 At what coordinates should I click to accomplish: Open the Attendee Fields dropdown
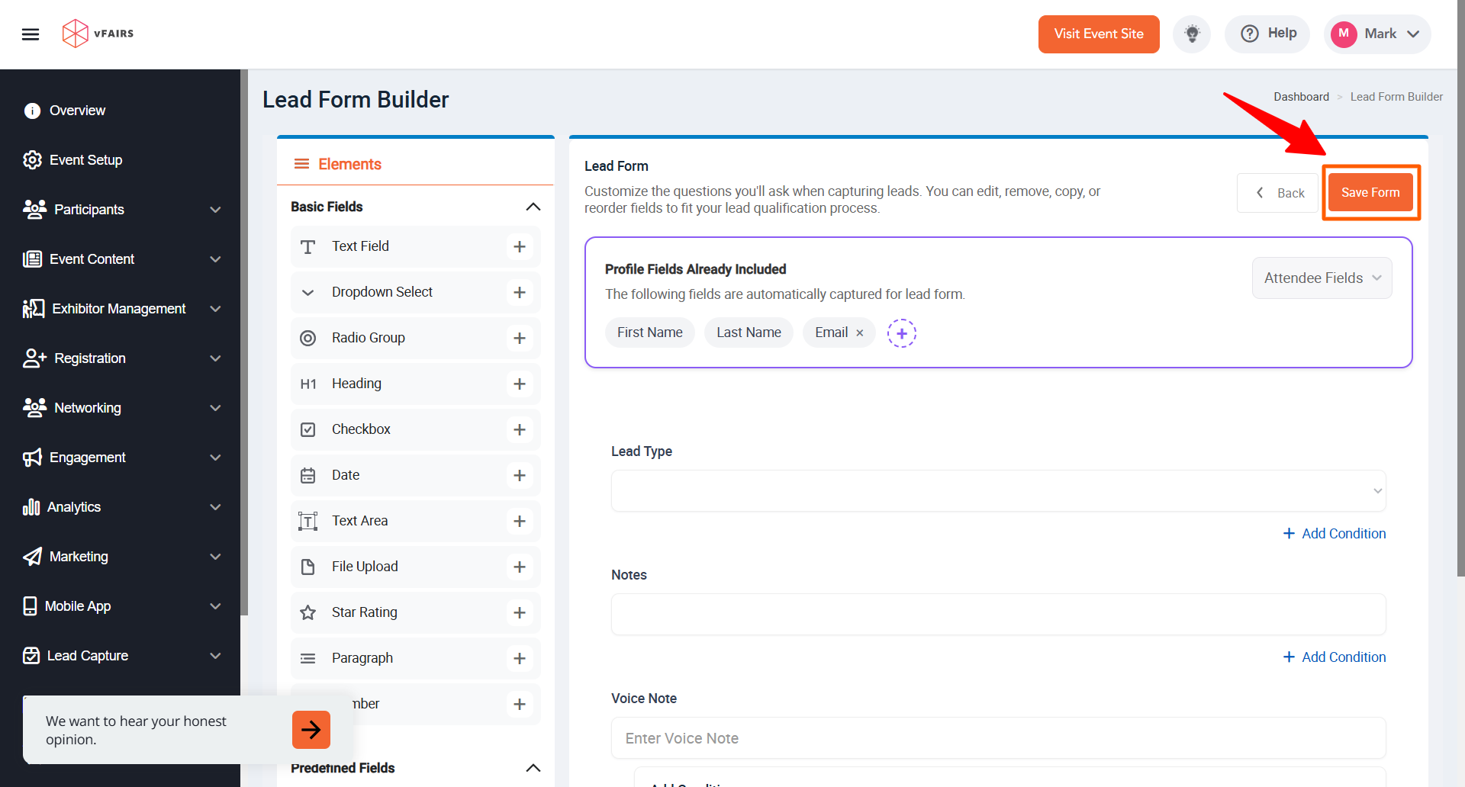(x=1322, y=278)
